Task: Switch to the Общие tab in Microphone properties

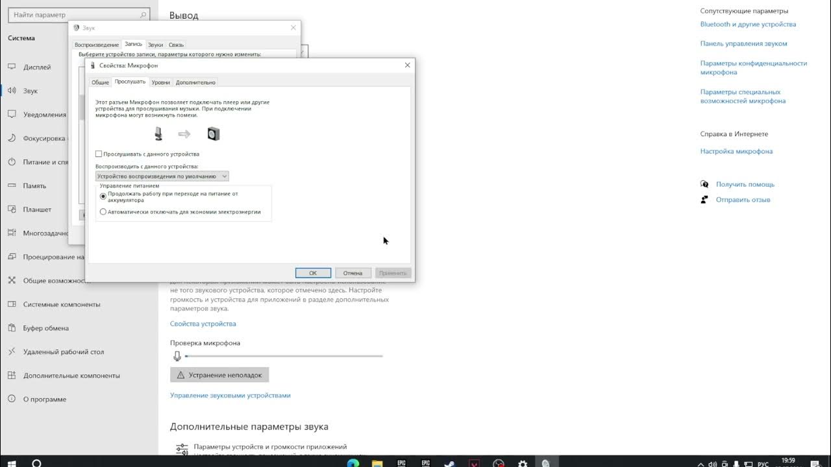Action: [100, 82]
